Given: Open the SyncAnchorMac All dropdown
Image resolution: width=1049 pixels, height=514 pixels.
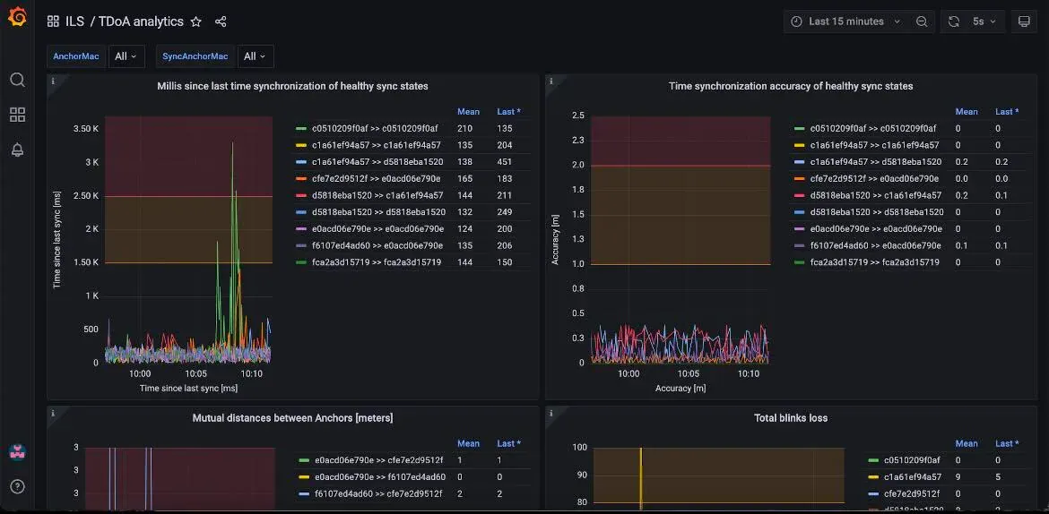Looking at the screenshot, I should click(255, 56).
